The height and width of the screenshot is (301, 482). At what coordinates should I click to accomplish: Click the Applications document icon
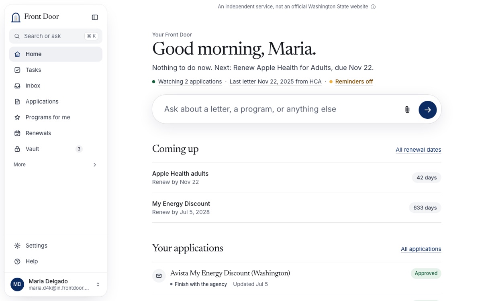click(17, 102)
